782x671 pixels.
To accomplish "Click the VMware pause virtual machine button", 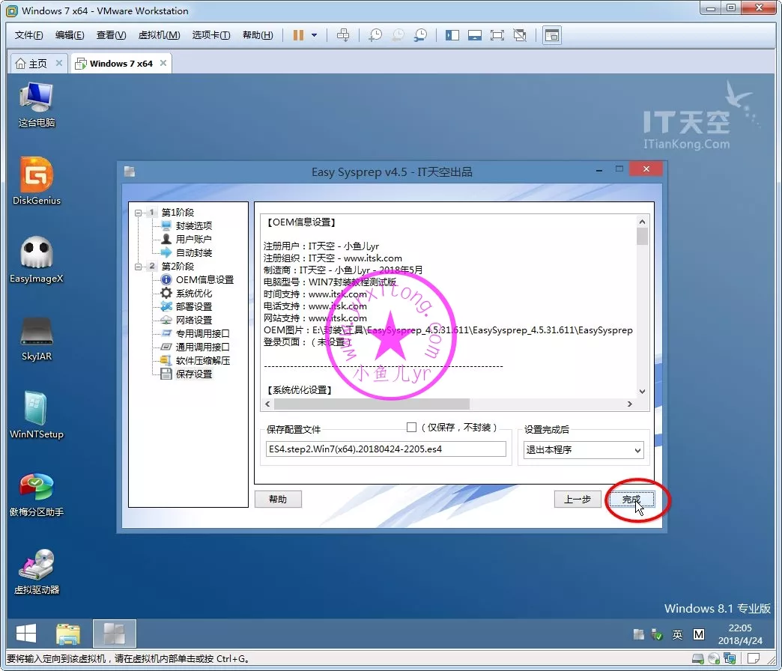I will point(298,35).
